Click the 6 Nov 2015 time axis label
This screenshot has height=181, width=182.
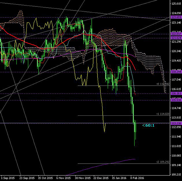click(63, 178)
